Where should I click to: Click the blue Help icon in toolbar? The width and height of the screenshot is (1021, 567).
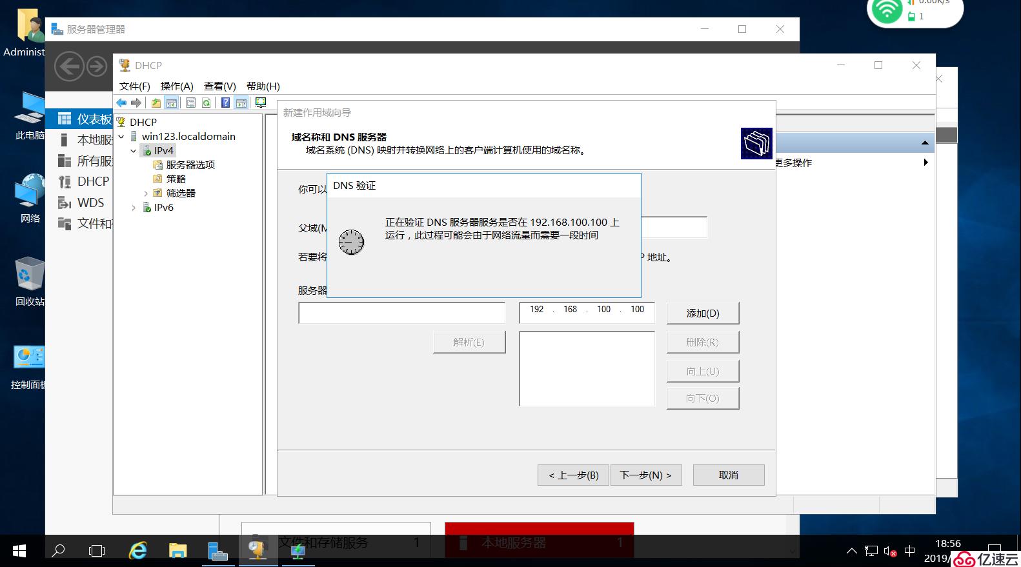coord(225,103)
